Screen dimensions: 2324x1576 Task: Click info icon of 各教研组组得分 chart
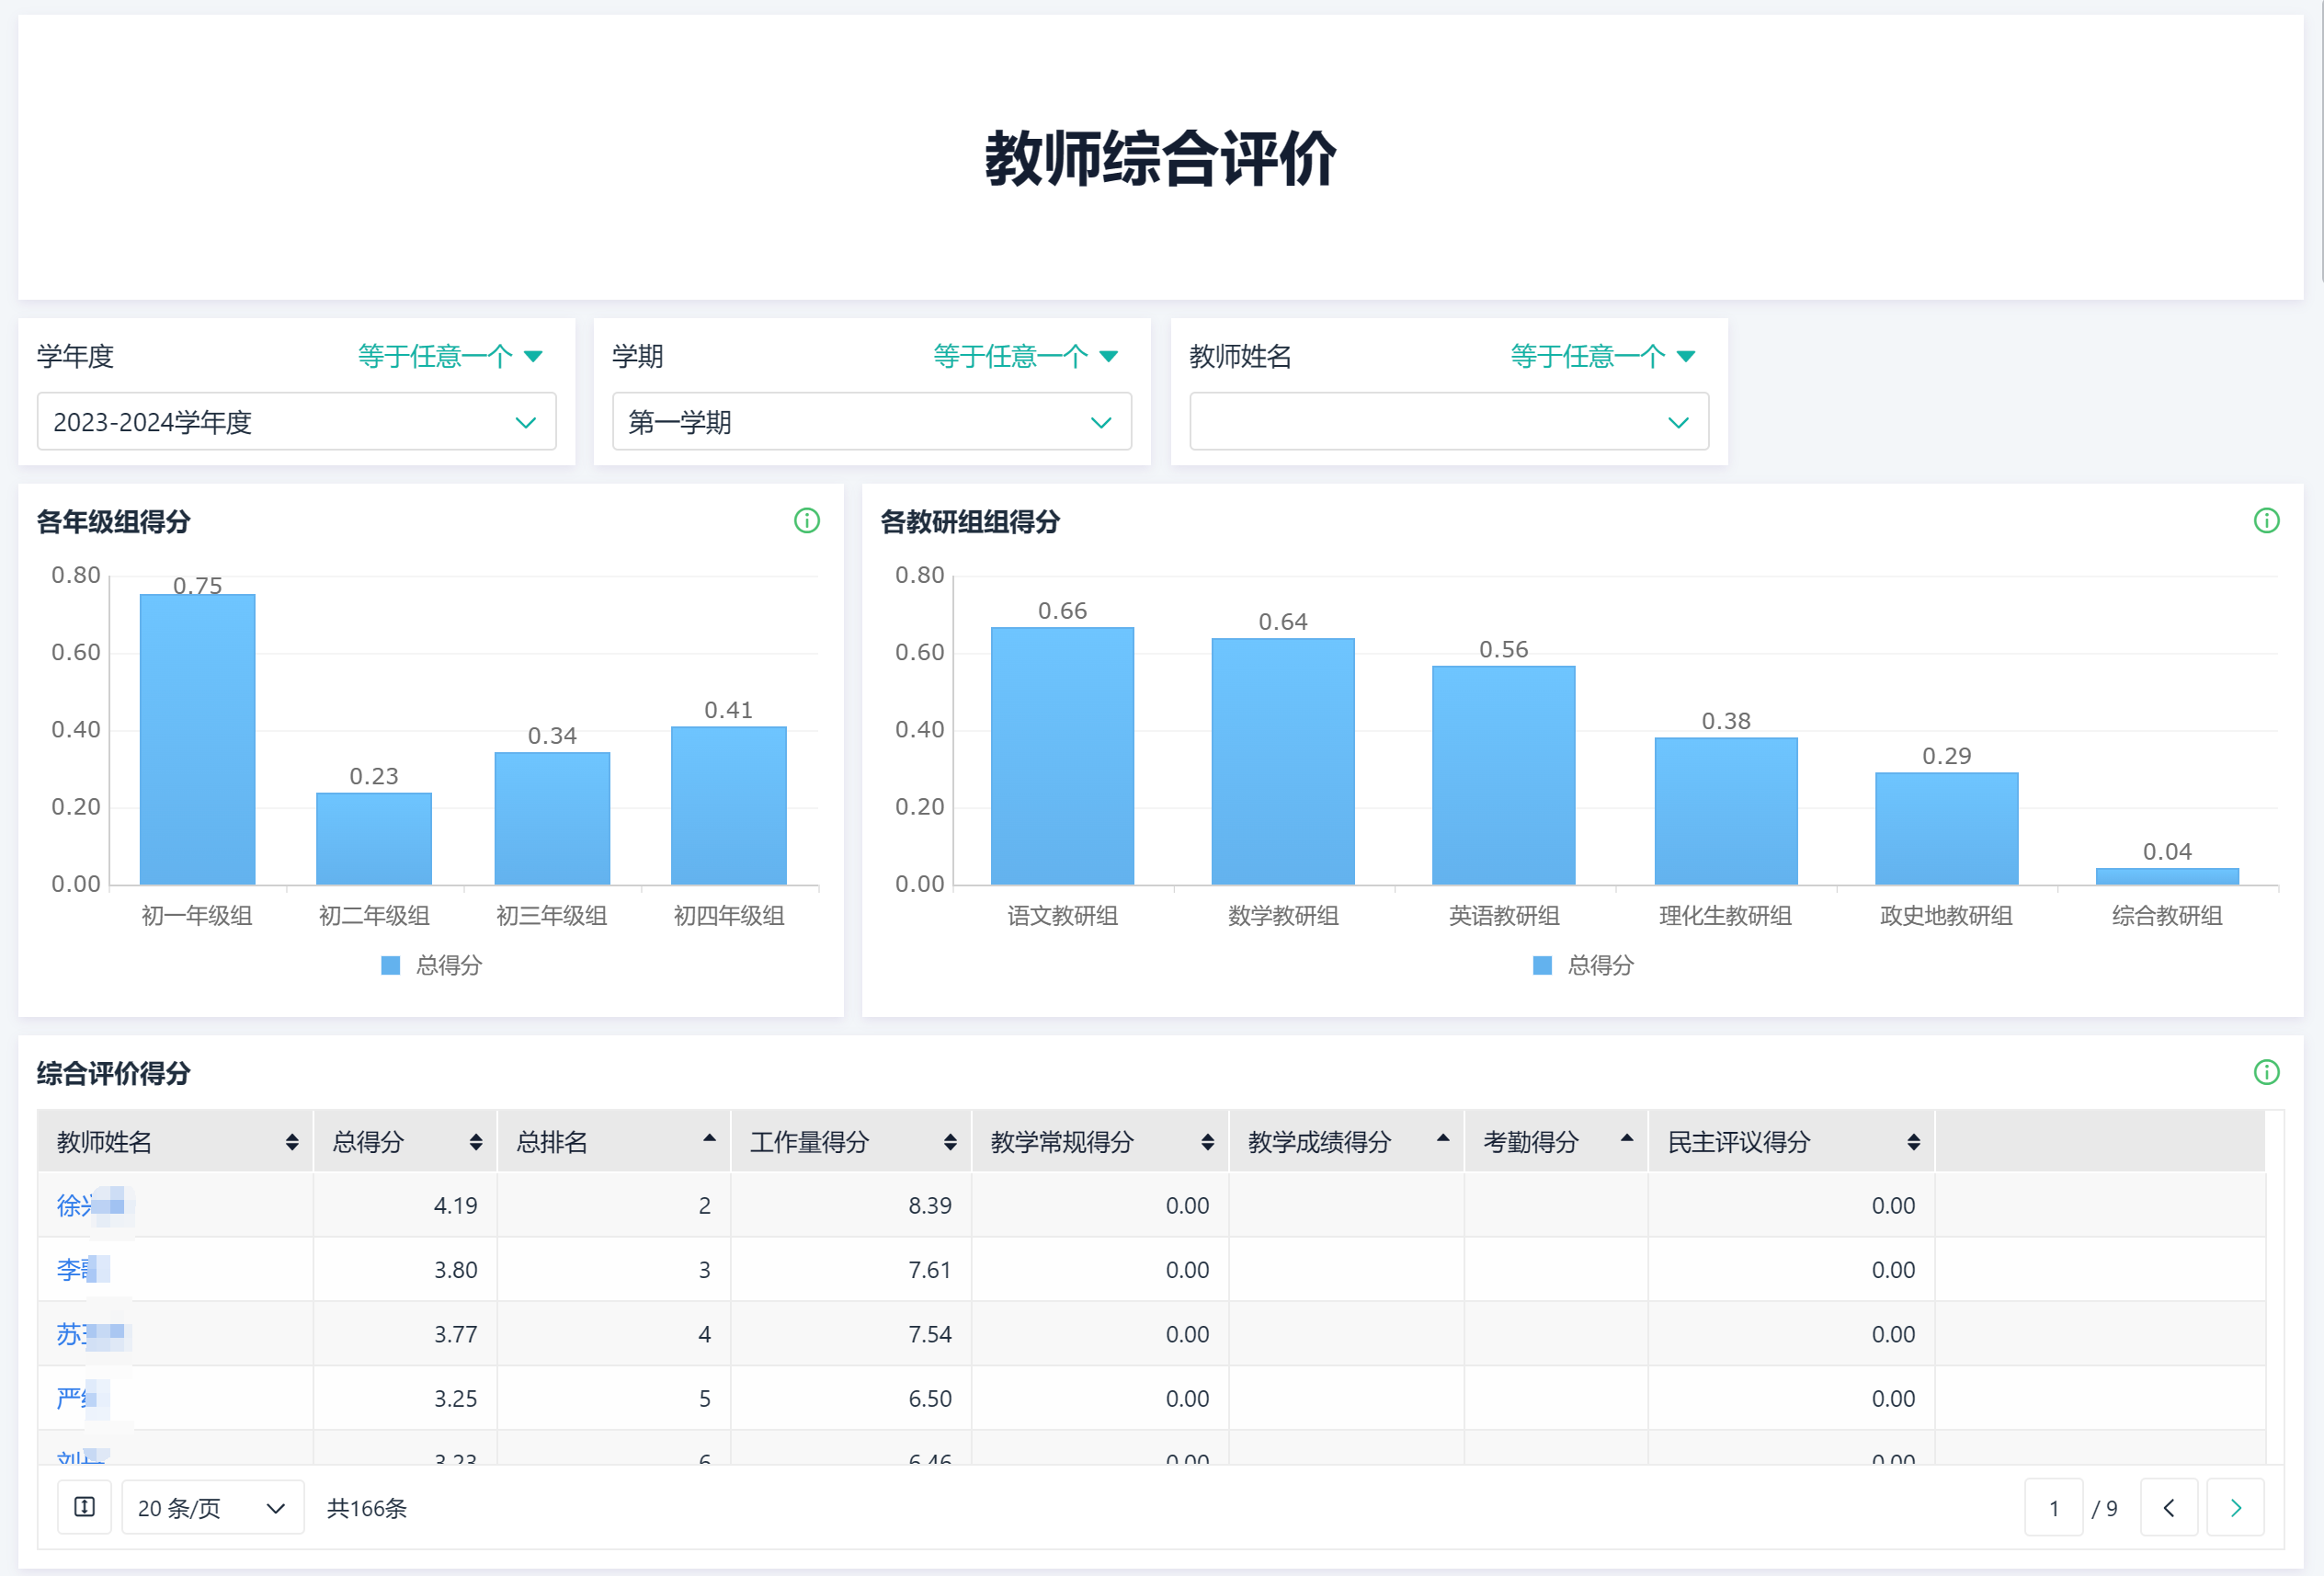pos(2266,521)
